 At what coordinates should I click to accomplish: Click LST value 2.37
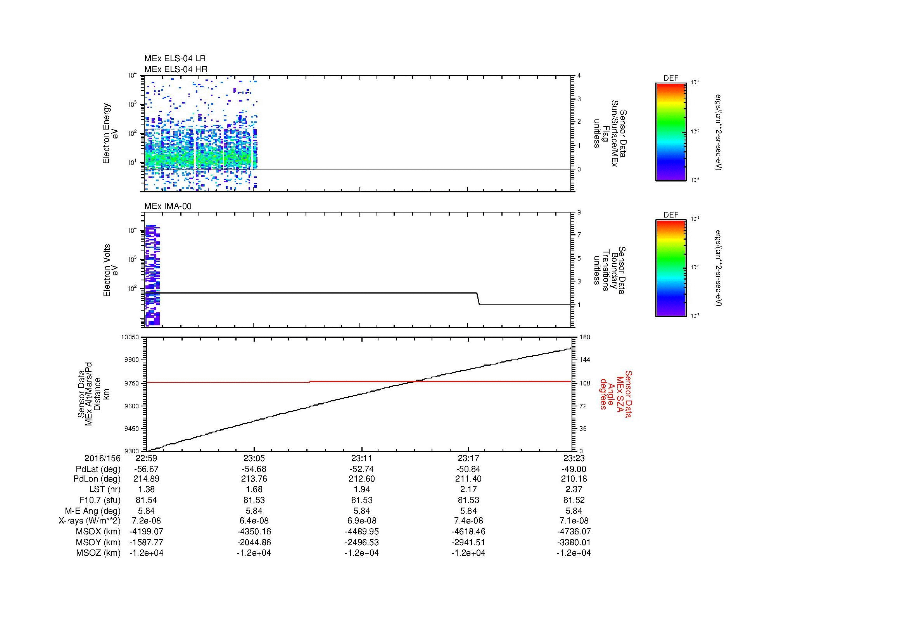pos(574,490)
